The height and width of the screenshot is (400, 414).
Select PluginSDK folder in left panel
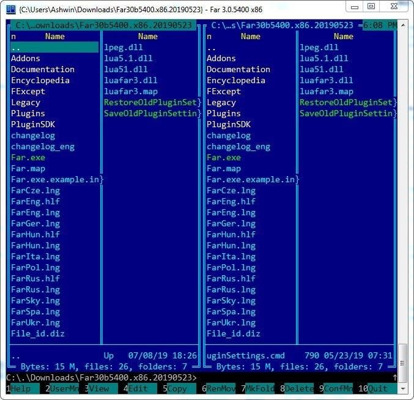coord(33,125)
